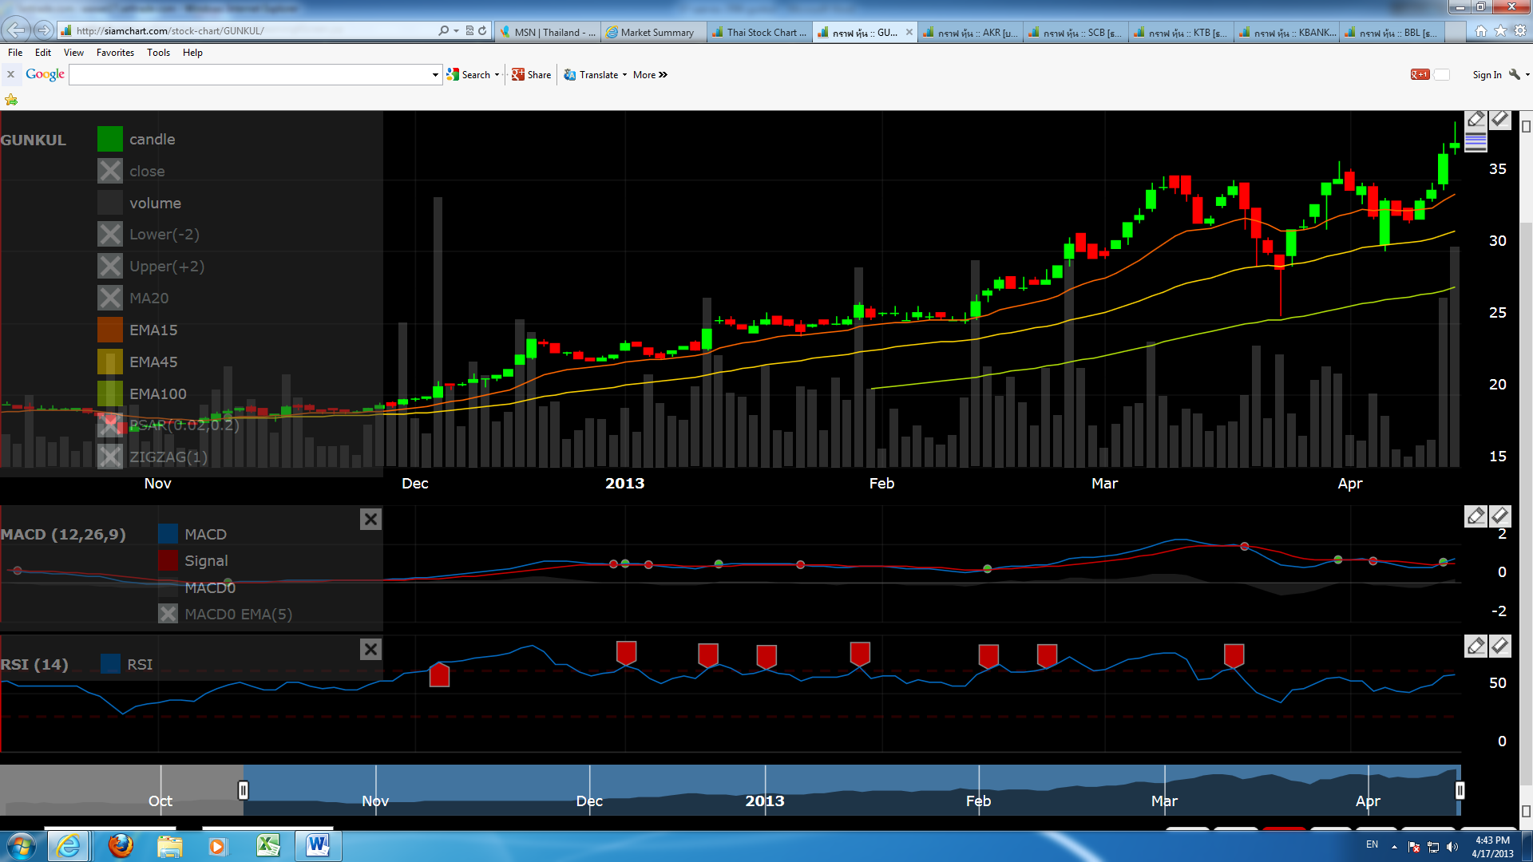Open Firefox from the taskbar
This screenshot has width=1533, height=862.
pos(121,845)
